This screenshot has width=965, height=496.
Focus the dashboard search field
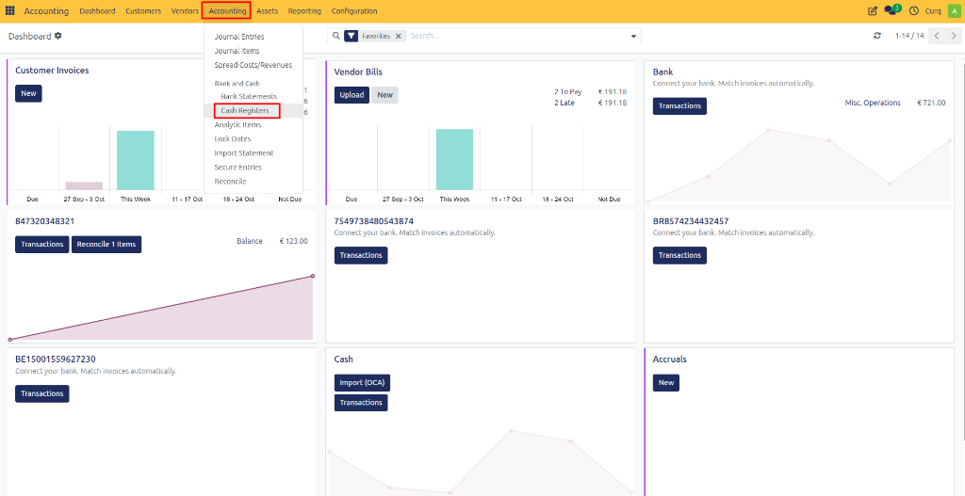pos(517,37)
